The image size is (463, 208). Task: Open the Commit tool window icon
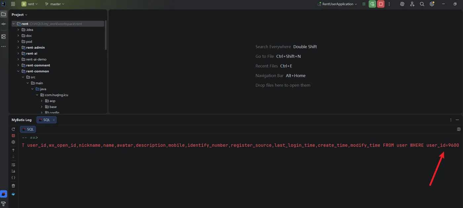4,24
